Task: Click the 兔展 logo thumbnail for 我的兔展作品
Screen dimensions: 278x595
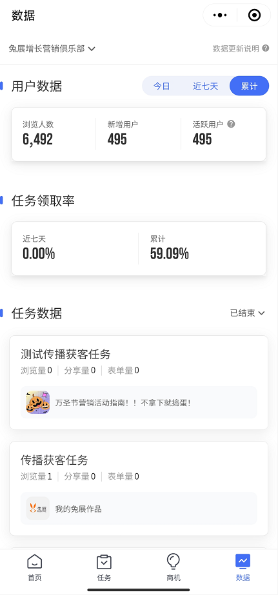Action: [38, 509]
